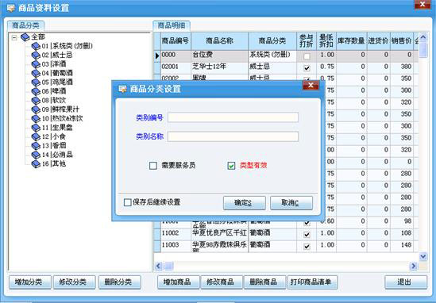The image size is (436, 303).
Task: Click the 增加商品 button
Action: pos(179,282)
